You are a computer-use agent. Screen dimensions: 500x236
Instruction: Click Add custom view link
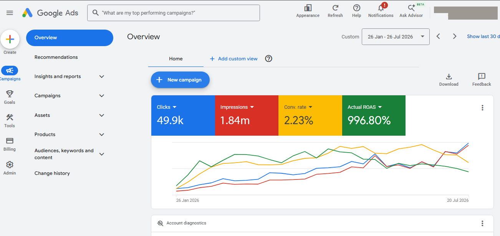pos(233,59)
